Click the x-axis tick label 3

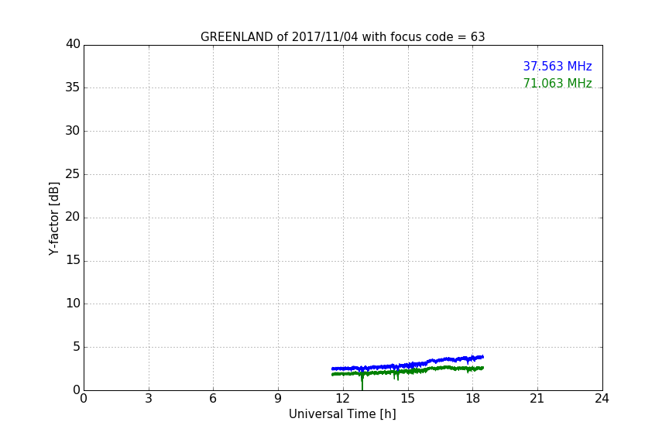[x=149, y=399]
